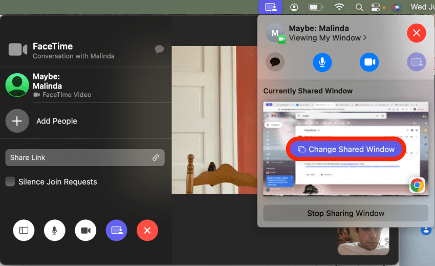Click purple screen share button in FaceTime window

coord(116,231)
